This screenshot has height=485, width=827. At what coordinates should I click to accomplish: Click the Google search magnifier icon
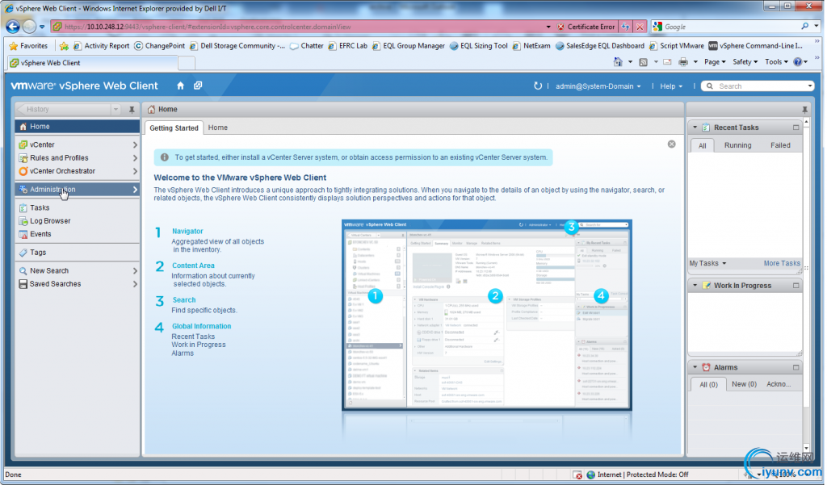pyautogui.click(x=805, y=27)
